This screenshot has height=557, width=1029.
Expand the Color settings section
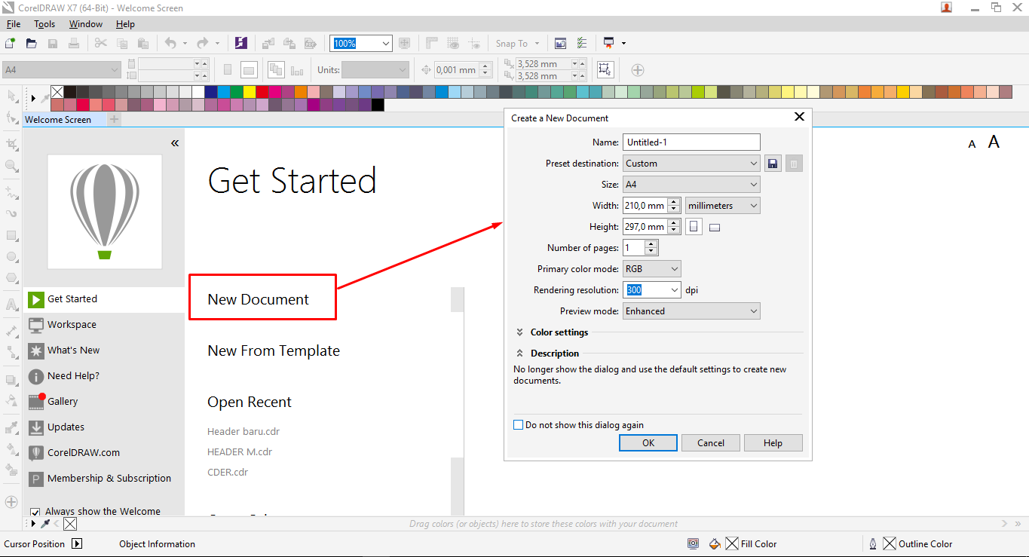(520, 332)
